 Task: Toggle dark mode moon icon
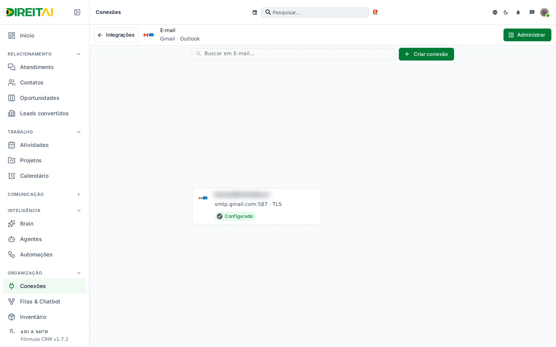click(506, 12)
